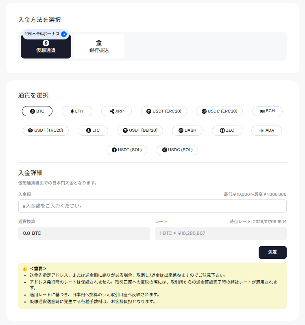Image resolution: width=305 pixels, height=325 pixels.
Task: Choose LTC currency chip
Action: [x=93, y=130]
